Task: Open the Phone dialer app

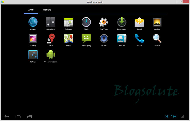Action: pyautogui.click(x=139, y=40)
